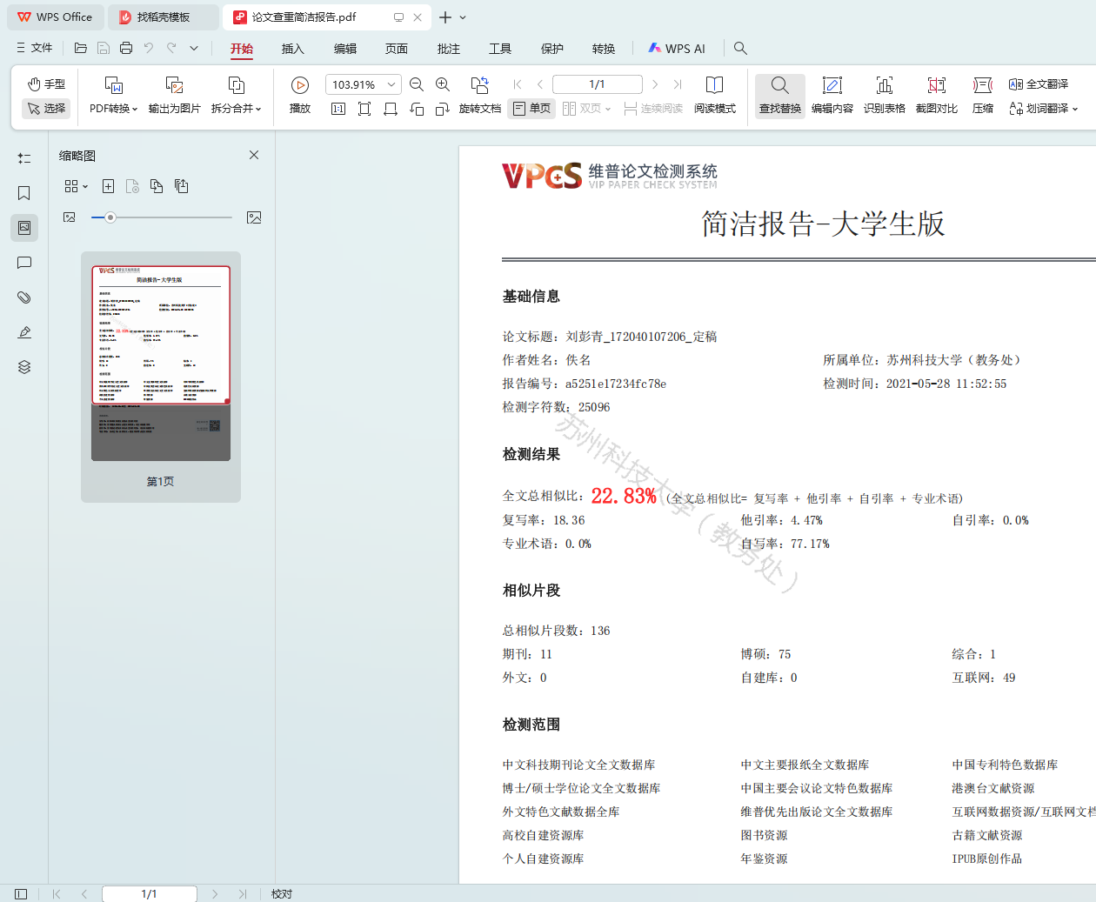1096x902 pixels.
Task: Set actual size view icon
Action: point(338,109)
